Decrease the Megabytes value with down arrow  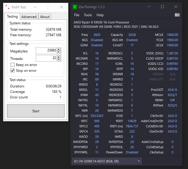pos(59,52)
